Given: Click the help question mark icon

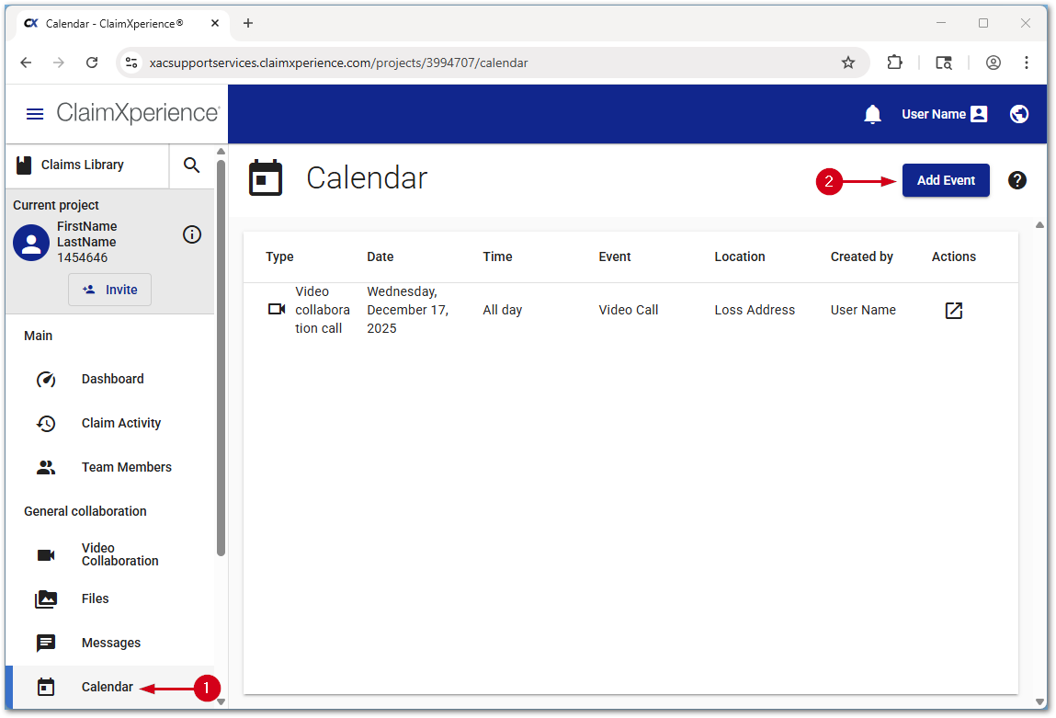Looking at the screenshot, I should coord(1017,180).
